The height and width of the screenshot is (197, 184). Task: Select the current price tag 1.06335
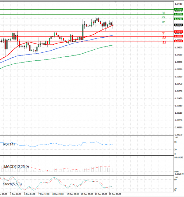[178, 25]
